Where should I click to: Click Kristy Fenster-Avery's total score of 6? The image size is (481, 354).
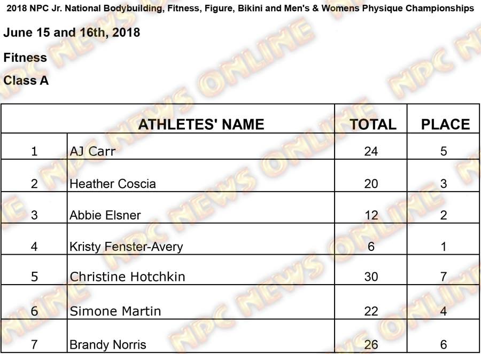(x=371, y=247)
